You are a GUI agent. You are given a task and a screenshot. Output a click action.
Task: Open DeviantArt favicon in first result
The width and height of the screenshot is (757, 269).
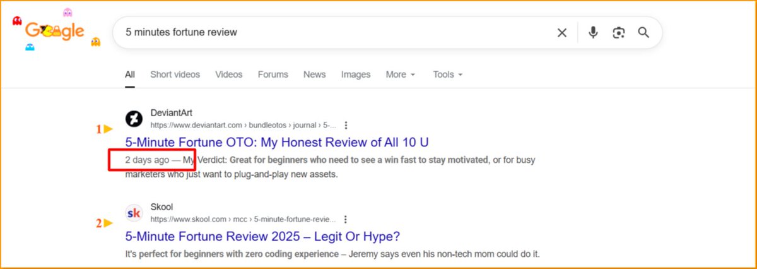(134, 119)
